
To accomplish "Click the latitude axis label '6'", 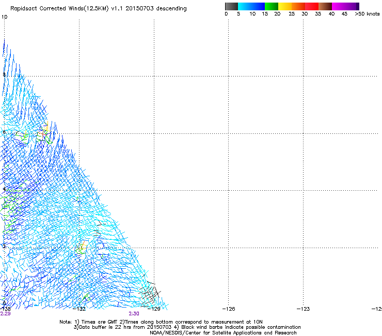I will click(x=4, y=132).
